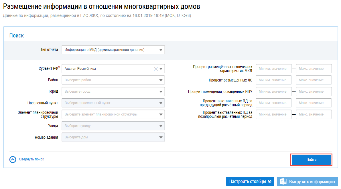
Task: Click the Номер здания dropdown
Action: pyautogui.click(x=113, y=137)
